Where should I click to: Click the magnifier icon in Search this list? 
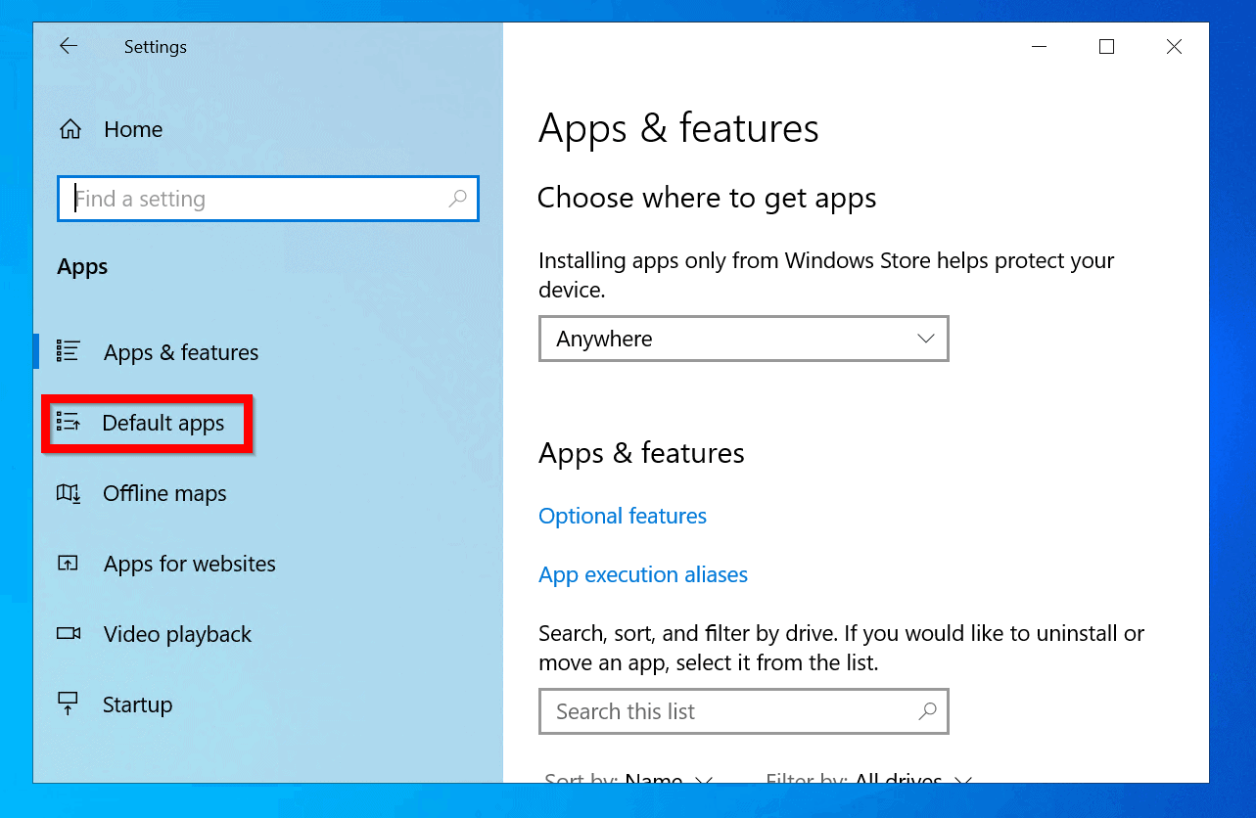tap(926, 711)
